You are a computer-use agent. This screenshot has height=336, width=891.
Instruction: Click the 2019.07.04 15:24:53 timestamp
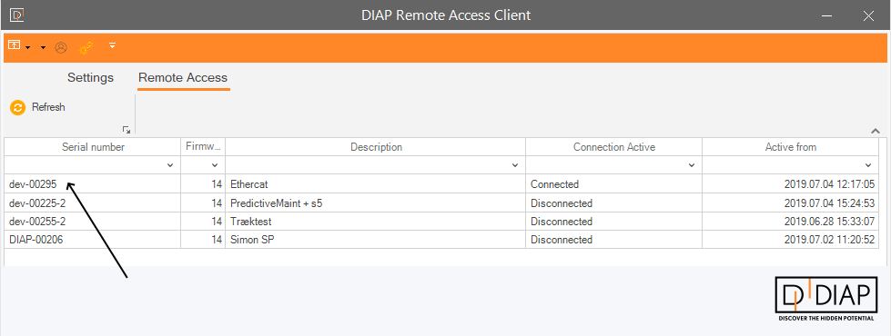[x=829, y=203]
